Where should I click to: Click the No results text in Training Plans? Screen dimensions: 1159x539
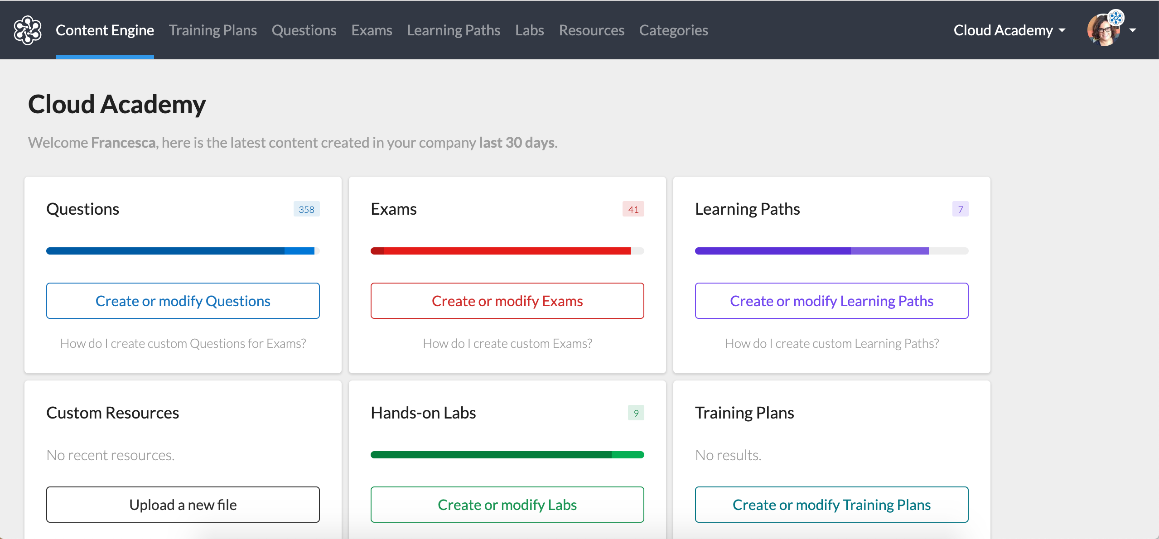click(728, 455)
